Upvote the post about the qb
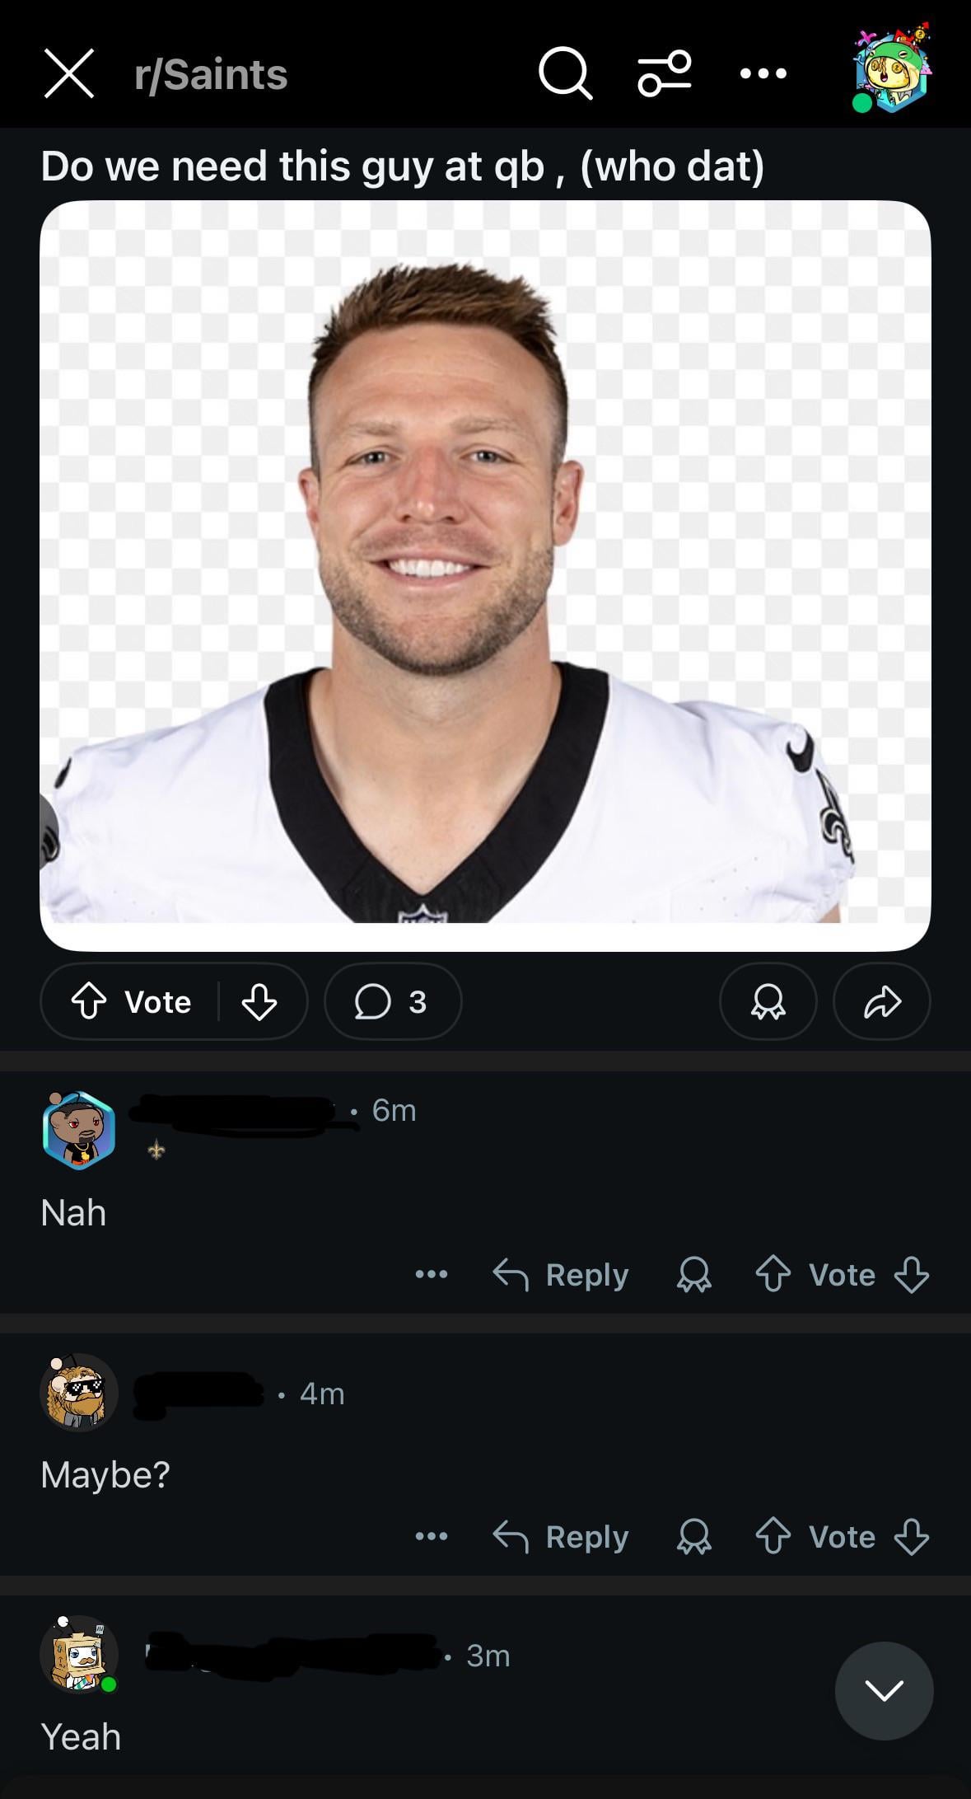971x1799 pixels. click(89, 1002)
